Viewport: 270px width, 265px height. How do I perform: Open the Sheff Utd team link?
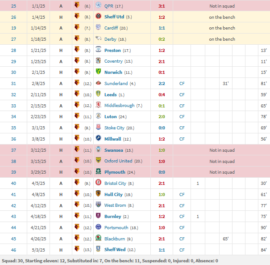click(114, 17)
